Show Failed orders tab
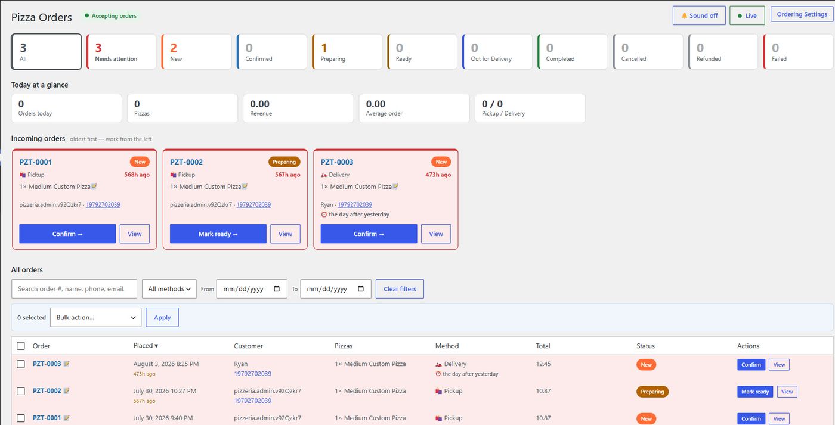835x425 pixels. click(x=799, y=52)
